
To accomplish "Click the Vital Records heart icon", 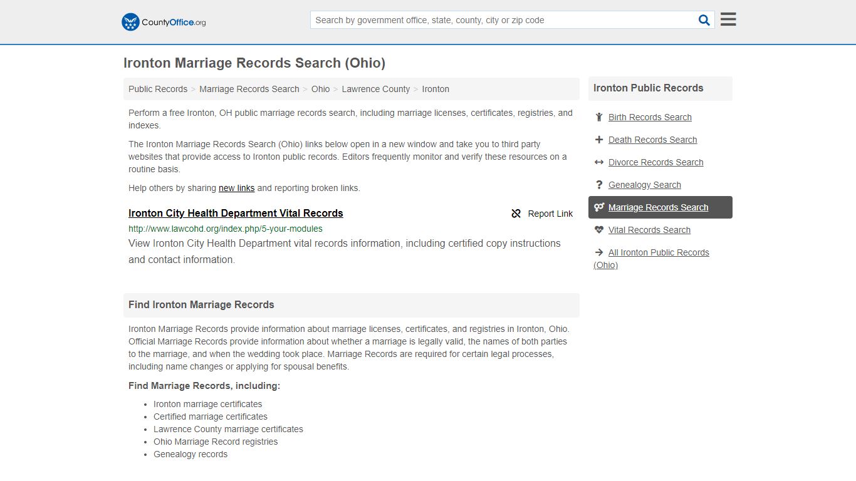I will 599,230.
